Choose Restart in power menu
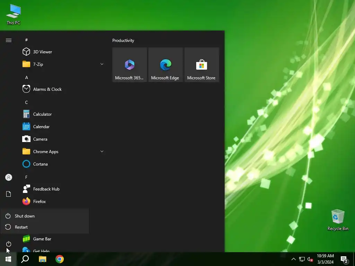Viewport: 355px width, 266px height. coord(45,227)
